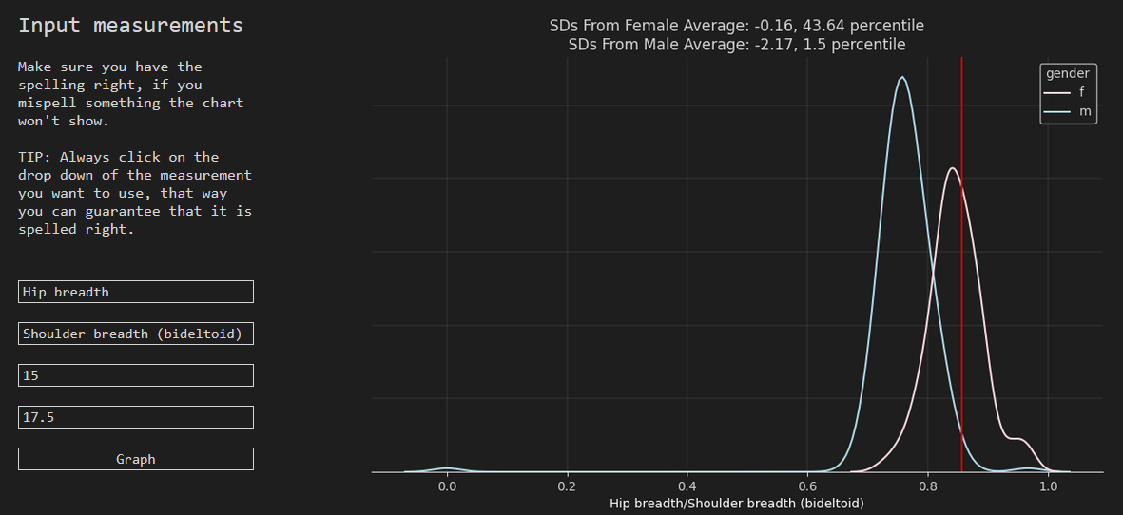Click 'SDs From Male Average' chart title line
Viewport: 1123px width, 515px height.
click(736, 45)
